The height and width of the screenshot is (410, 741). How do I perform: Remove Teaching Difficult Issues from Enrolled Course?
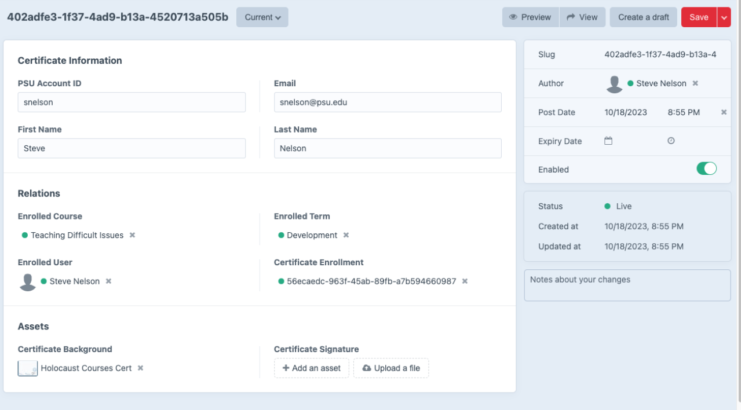pyautogui.click(x=132, y=235)
